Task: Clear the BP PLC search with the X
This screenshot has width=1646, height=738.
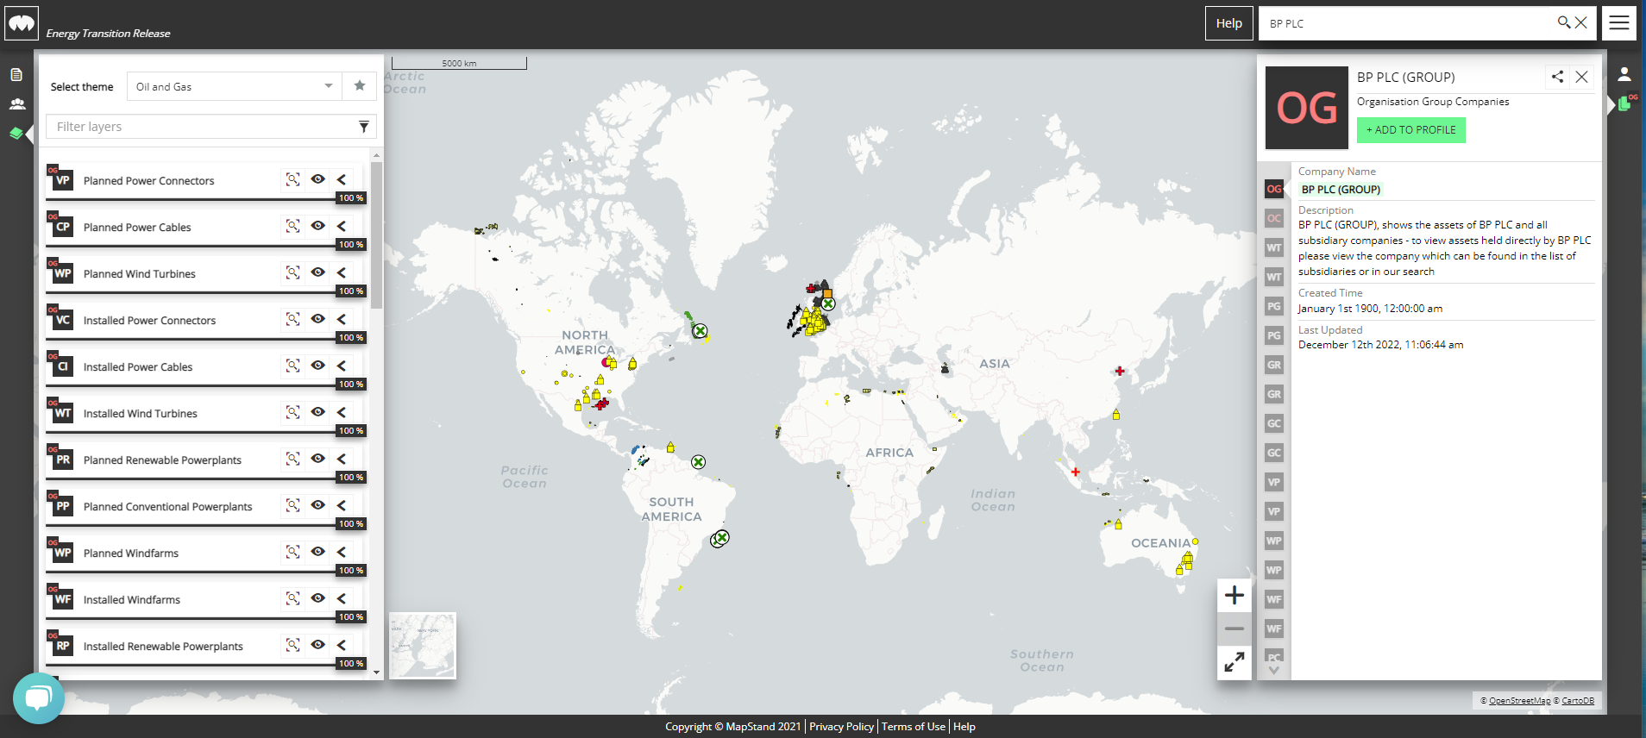Action: [1581, 22]
